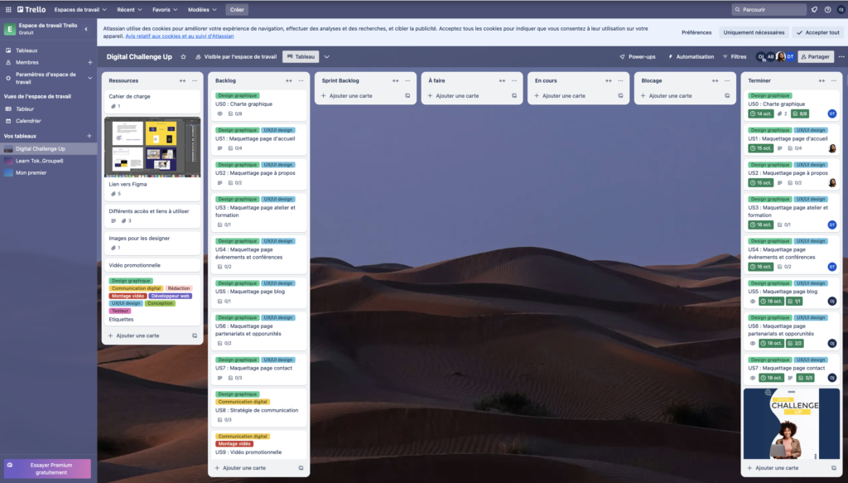Click Accepter tout cookies button
Viewport: 848px width, 483px height.
pos(818,32)
